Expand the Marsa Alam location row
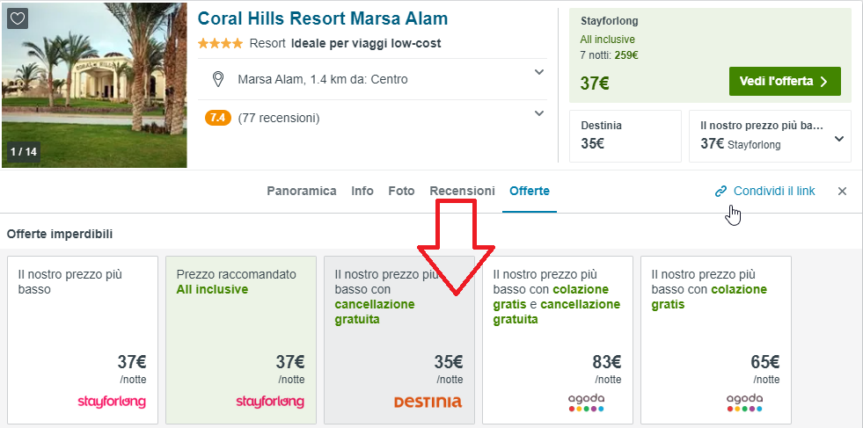Viewport: 863px width, 428px height. tap(539, 73)
